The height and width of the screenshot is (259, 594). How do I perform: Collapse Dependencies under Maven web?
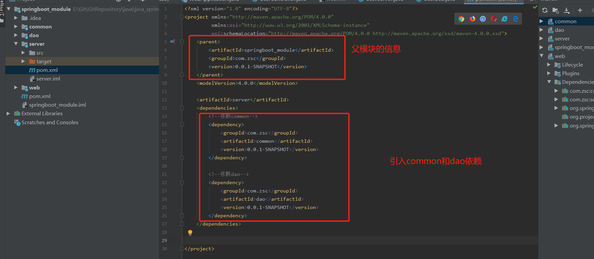click(x=549, y=82)
